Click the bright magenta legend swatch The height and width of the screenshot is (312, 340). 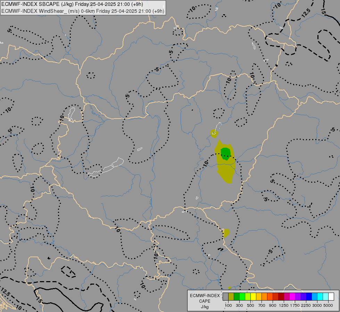point(292,297)
